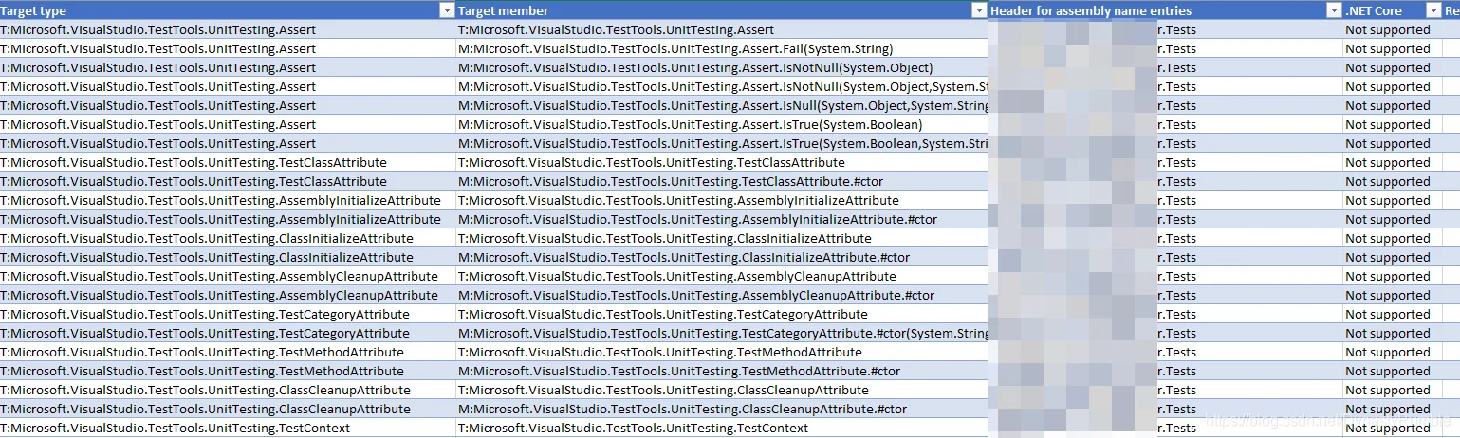Select the Target member header cell
This screenshot has height=438, width=1460.
(722, 10)
